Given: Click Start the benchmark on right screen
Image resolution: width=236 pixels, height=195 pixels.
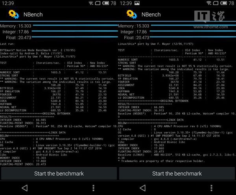Looking at the screenshot, I should pos(177,173).
